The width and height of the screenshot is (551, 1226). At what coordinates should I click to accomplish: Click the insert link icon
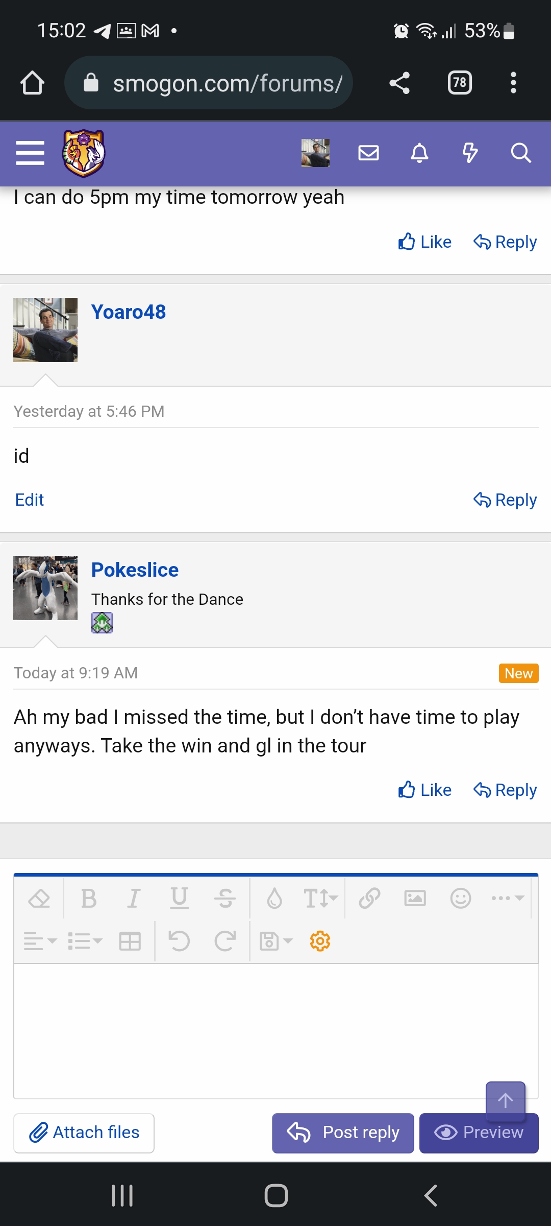(369, 898)
